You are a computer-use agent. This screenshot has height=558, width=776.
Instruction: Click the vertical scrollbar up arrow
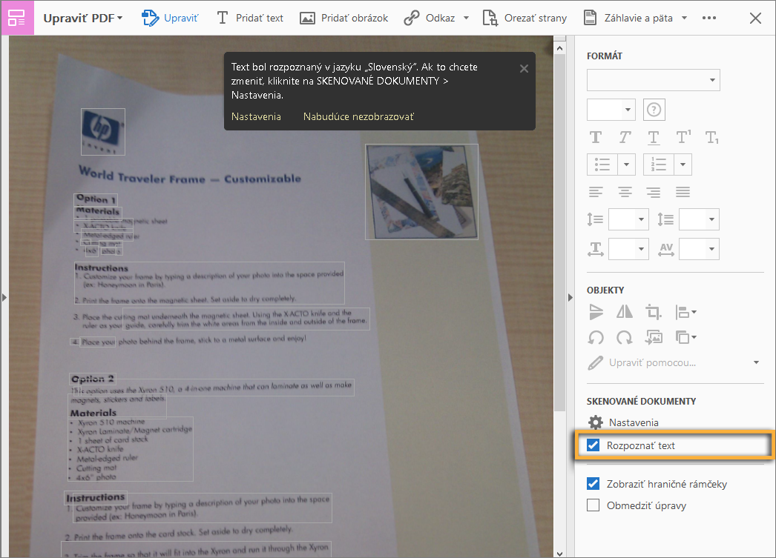coord(559,48)
